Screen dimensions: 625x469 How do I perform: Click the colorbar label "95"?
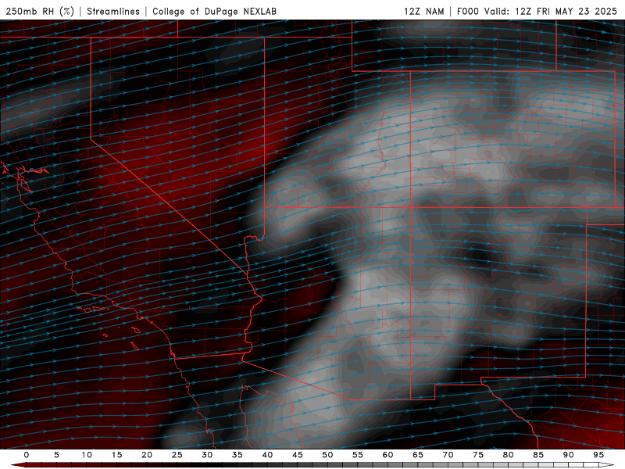tap(598, 455)
